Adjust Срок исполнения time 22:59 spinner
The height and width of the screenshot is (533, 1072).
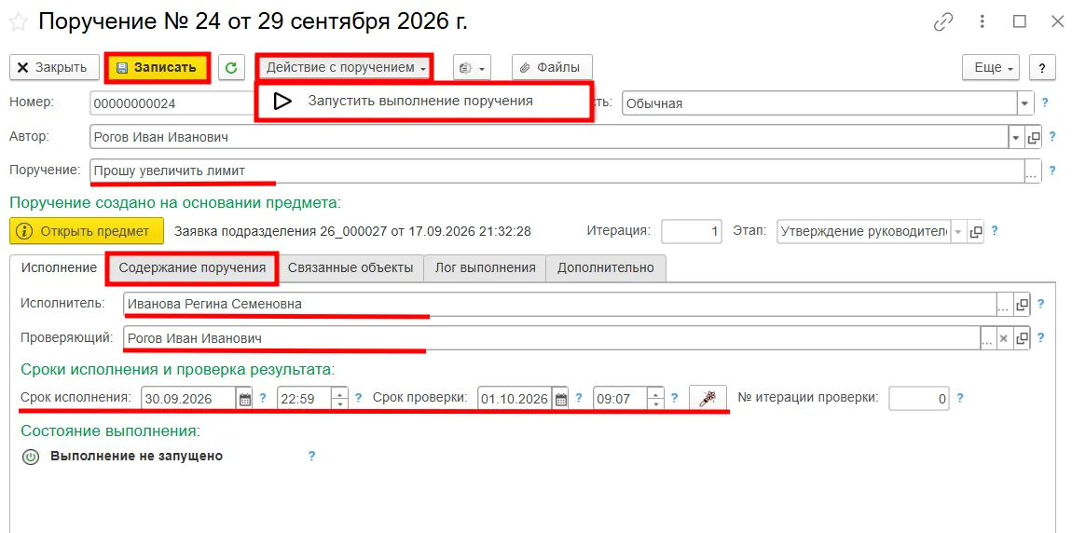click(339, 399)
